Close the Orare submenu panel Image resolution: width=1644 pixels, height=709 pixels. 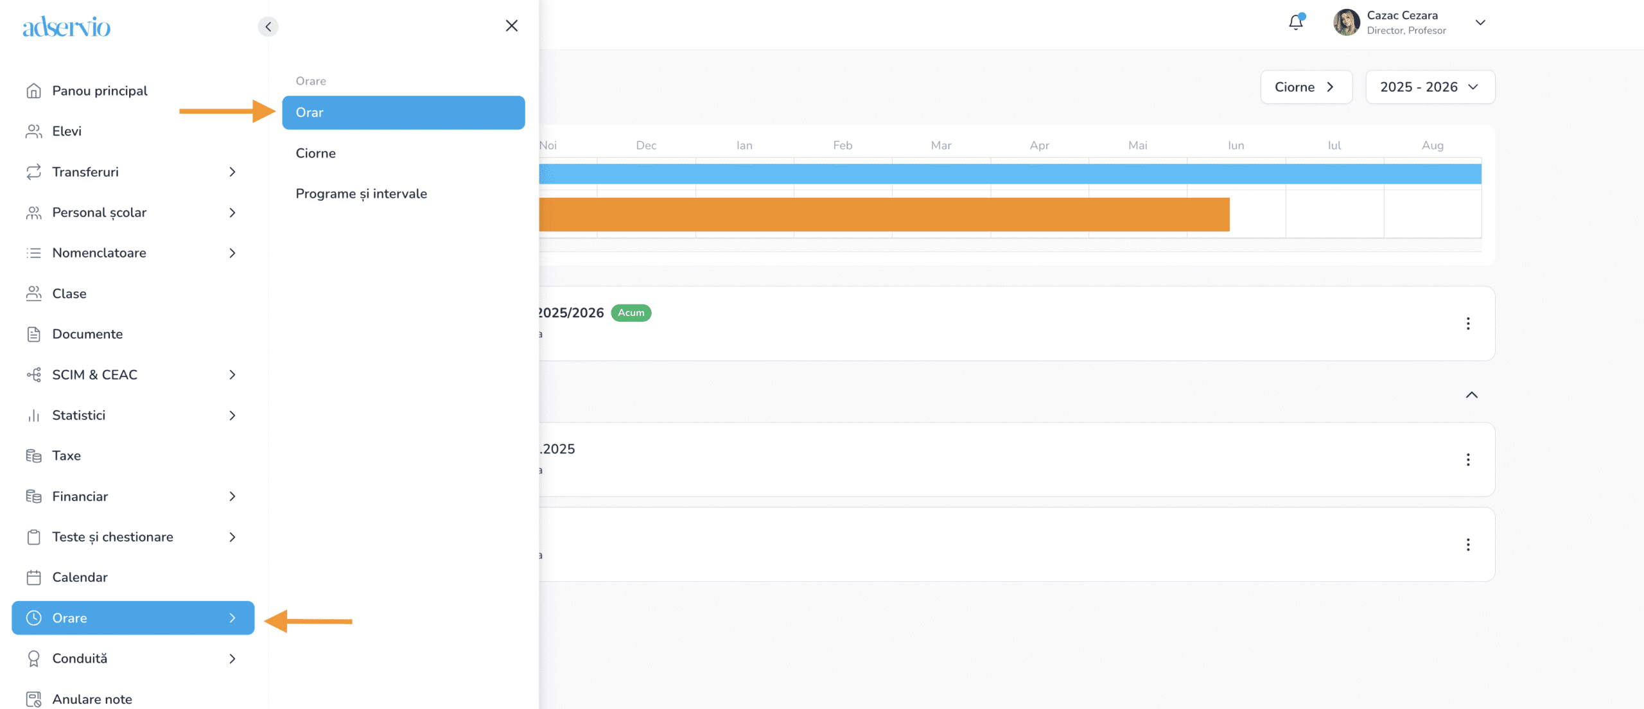click(x=511, y=26)
